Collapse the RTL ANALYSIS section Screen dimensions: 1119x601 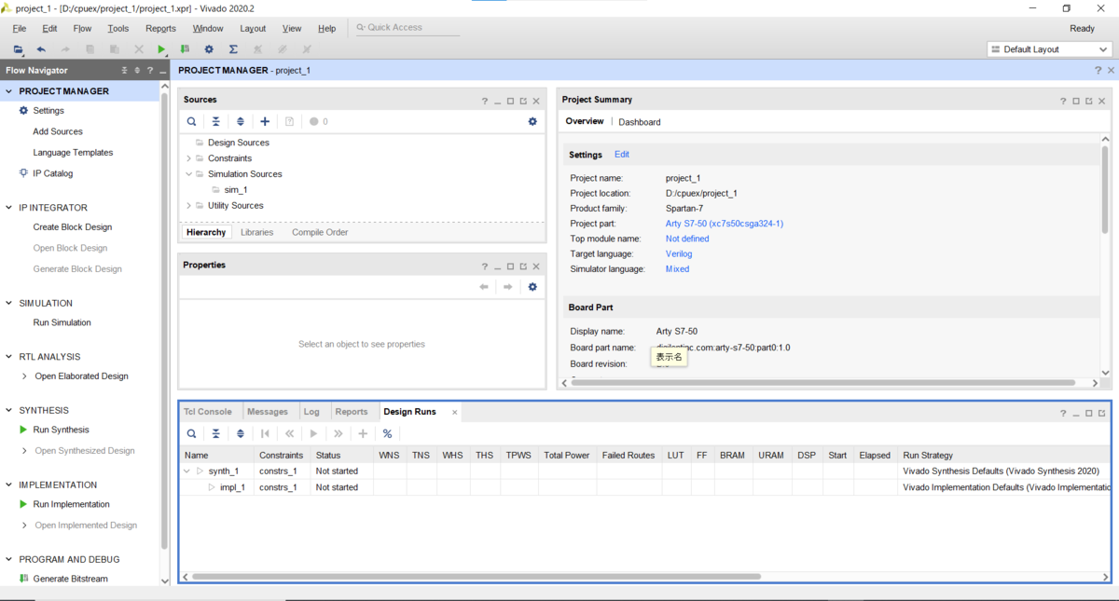(9, 357)
